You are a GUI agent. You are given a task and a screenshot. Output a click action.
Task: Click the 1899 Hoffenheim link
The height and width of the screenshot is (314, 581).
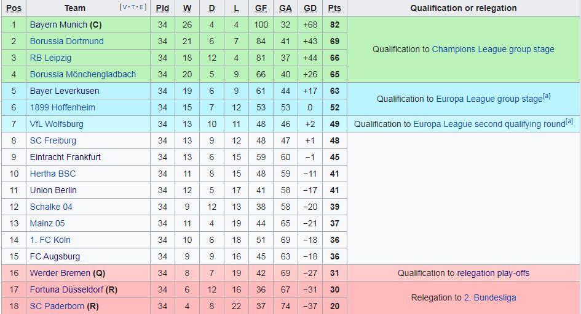click(63, 107)
